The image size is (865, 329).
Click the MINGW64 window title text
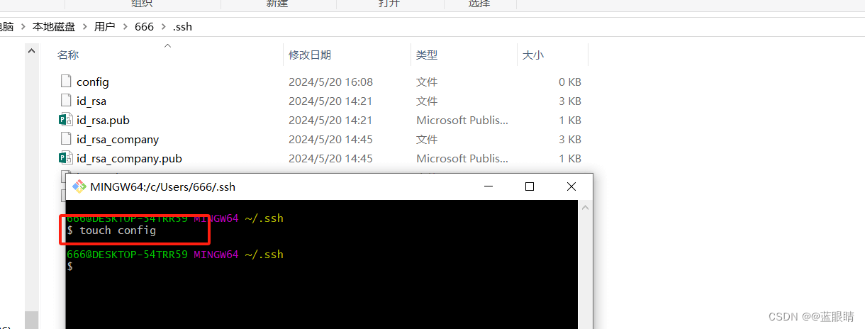coord(163,187)
